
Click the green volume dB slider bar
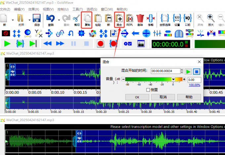[154, 79]
